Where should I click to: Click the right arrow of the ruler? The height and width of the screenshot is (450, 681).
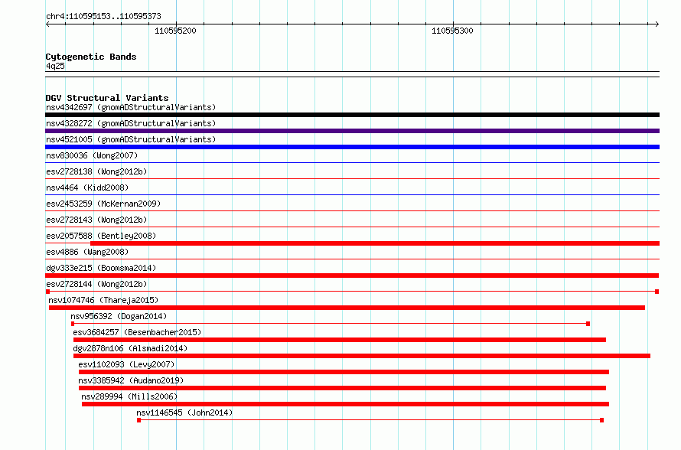point(657,24)
